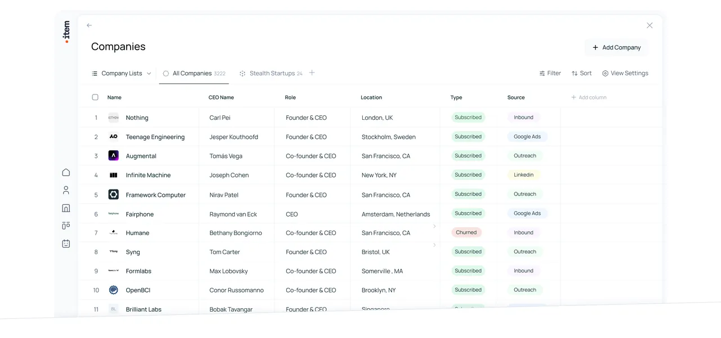
Task: Add a new list tab with plus icon
Action: tap(311, 73)
